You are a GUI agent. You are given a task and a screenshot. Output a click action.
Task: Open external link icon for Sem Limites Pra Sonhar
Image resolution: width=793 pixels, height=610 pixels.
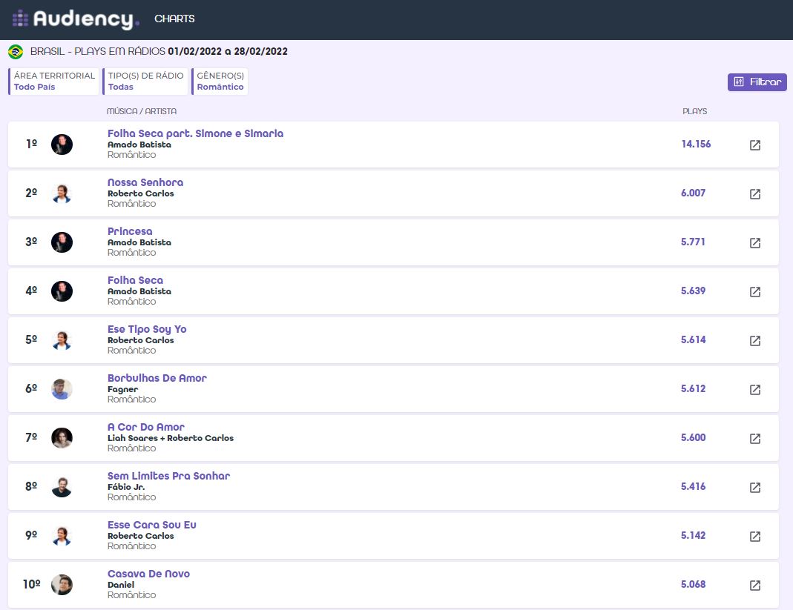click(x=754, y=488)
